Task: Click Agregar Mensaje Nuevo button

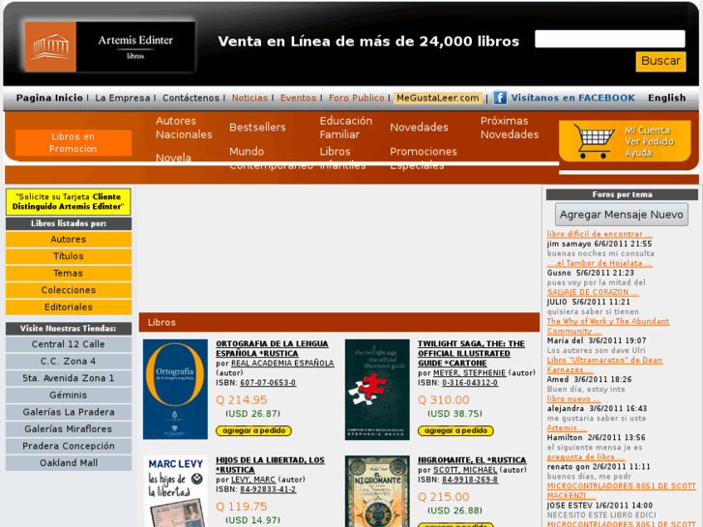Action: pyautogui.click(x=622, y=215)
